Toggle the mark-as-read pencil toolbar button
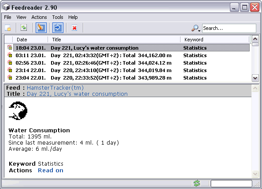 coord(41,28)
